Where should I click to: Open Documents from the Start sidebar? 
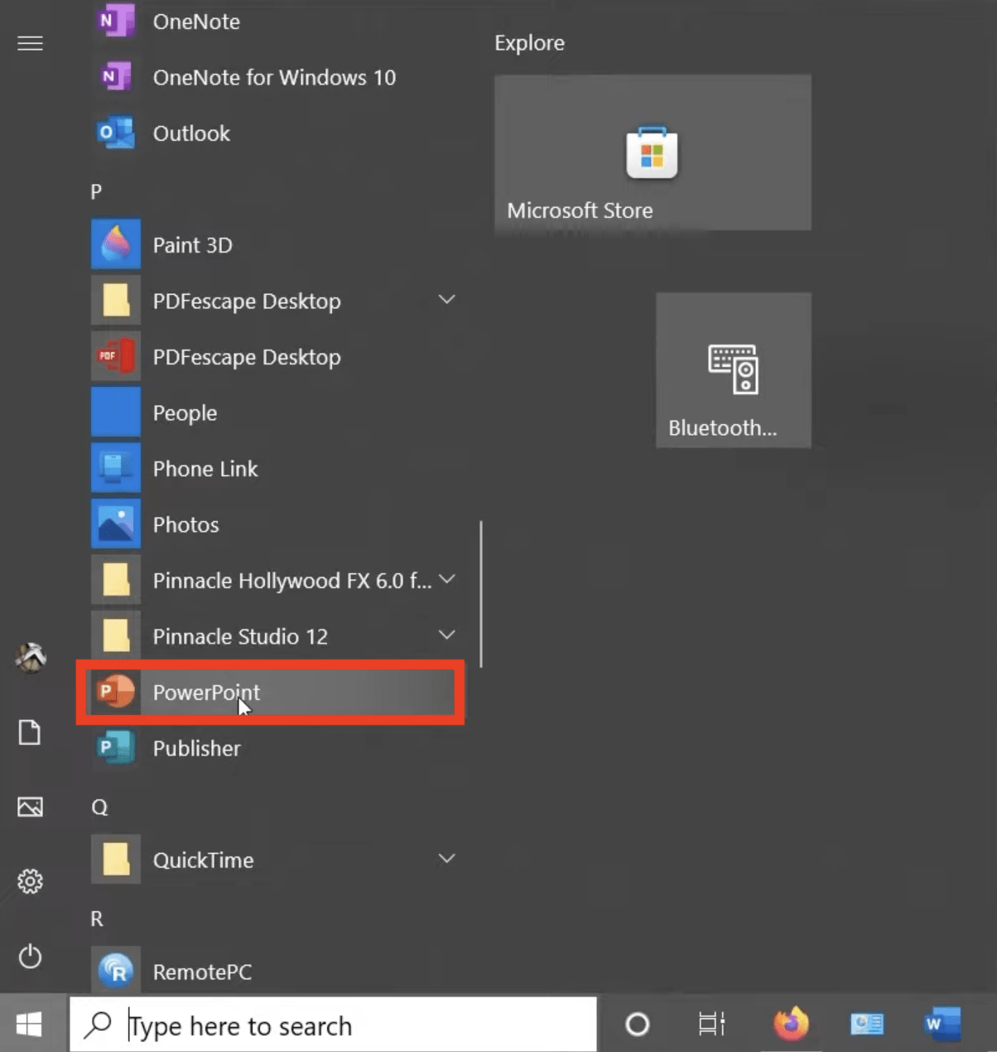pyautogui.click(x=30, y=732)
